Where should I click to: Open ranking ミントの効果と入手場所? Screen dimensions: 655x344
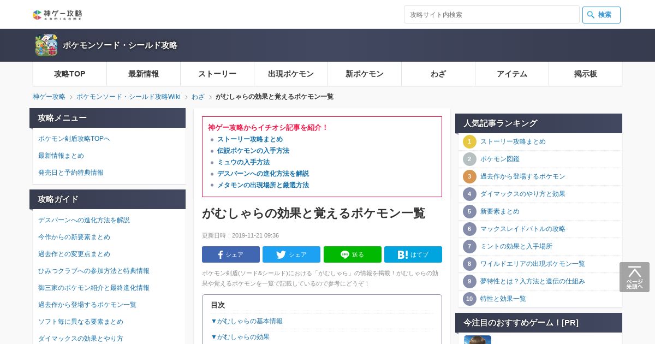(x=516, y=246)
